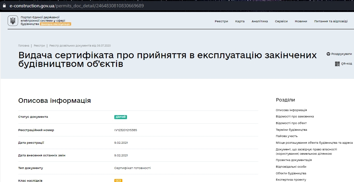
Task: Go to Головна breadcrumb
Action: point(24,46)
